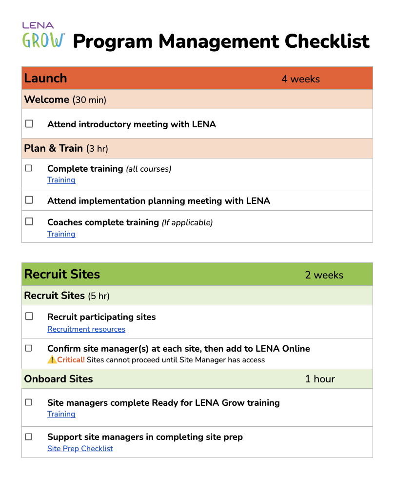This screenshot has height=477, width=394.
Task: Open Training link under Coaches complete training
Action: (61, 234)
